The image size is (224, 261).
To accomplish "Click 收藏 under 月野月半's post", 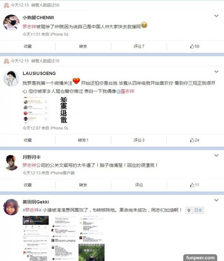I will click(27, 185).
